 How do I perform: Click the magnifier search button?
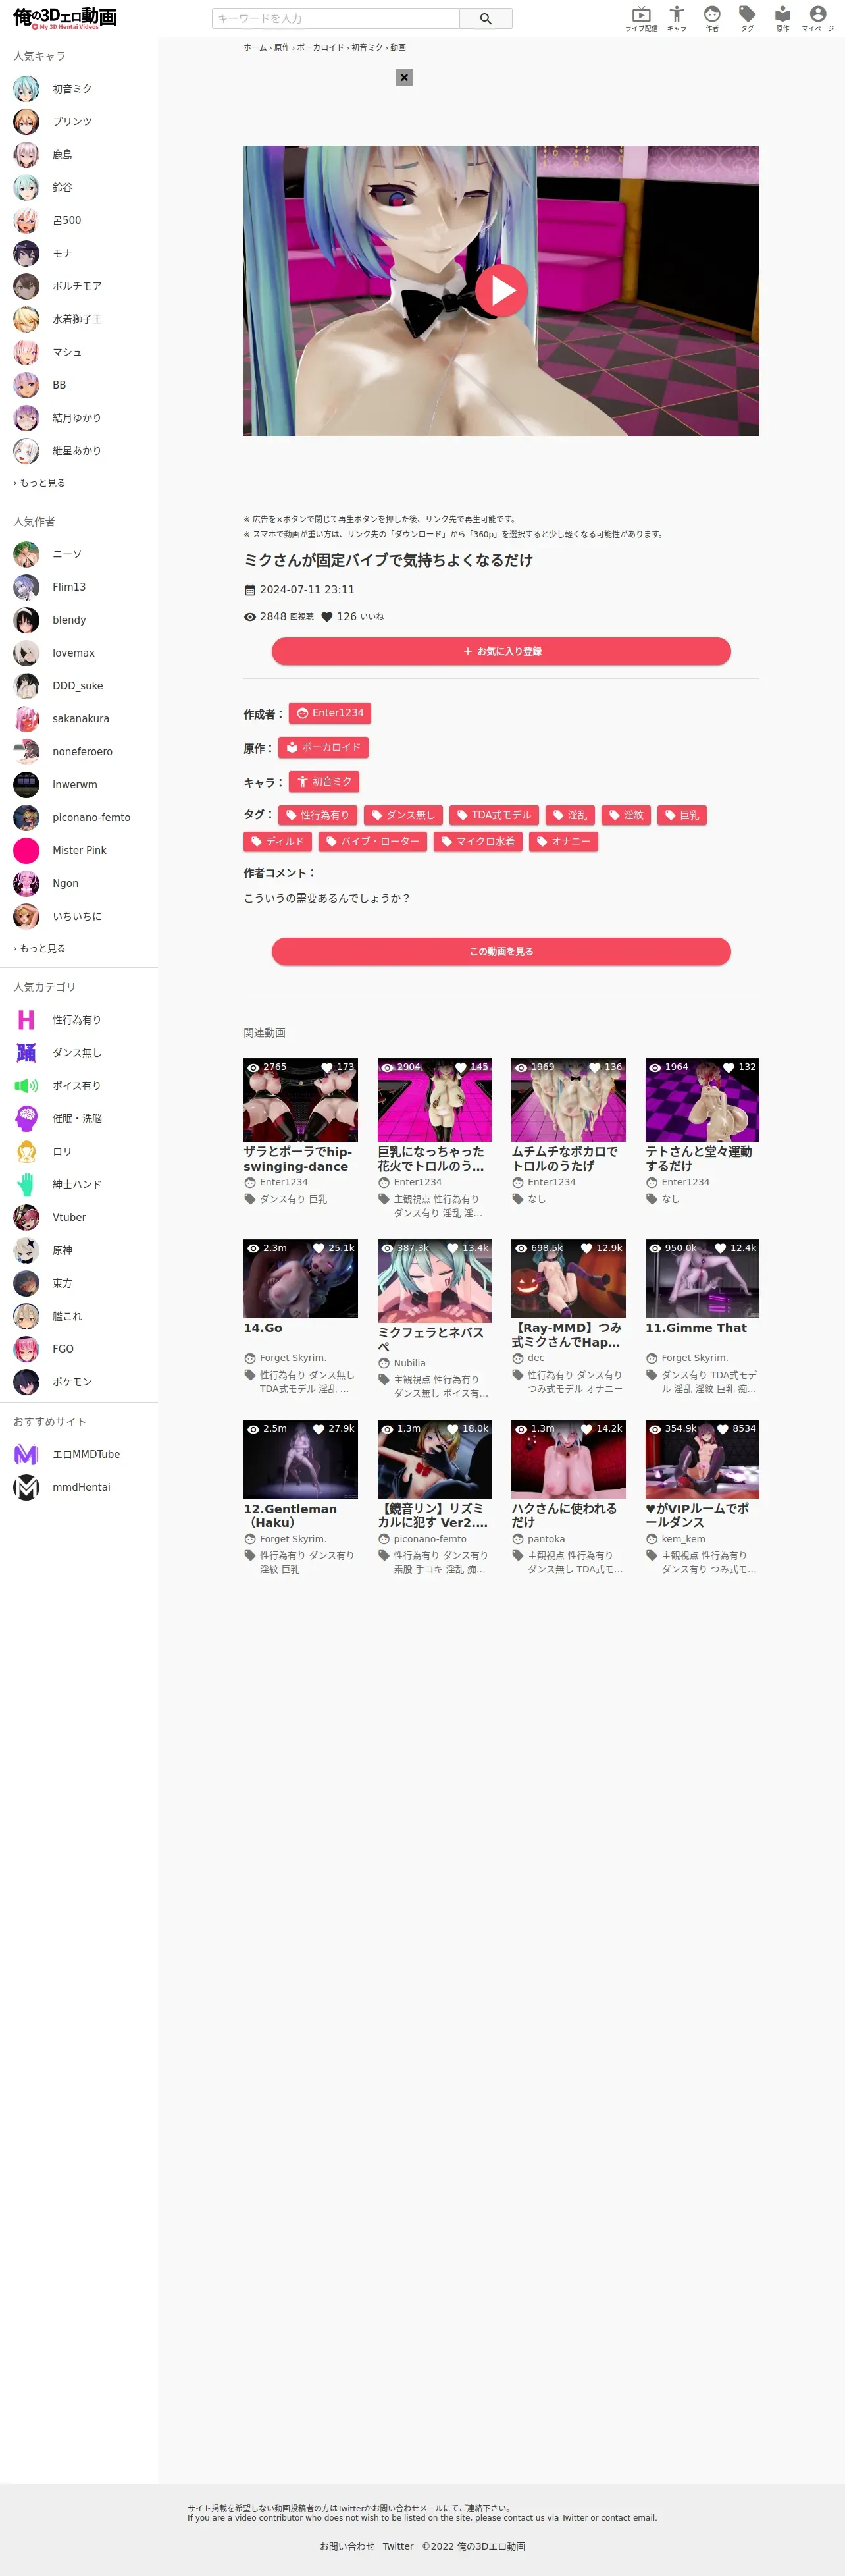pyautogui.click(x=486, y=19)
